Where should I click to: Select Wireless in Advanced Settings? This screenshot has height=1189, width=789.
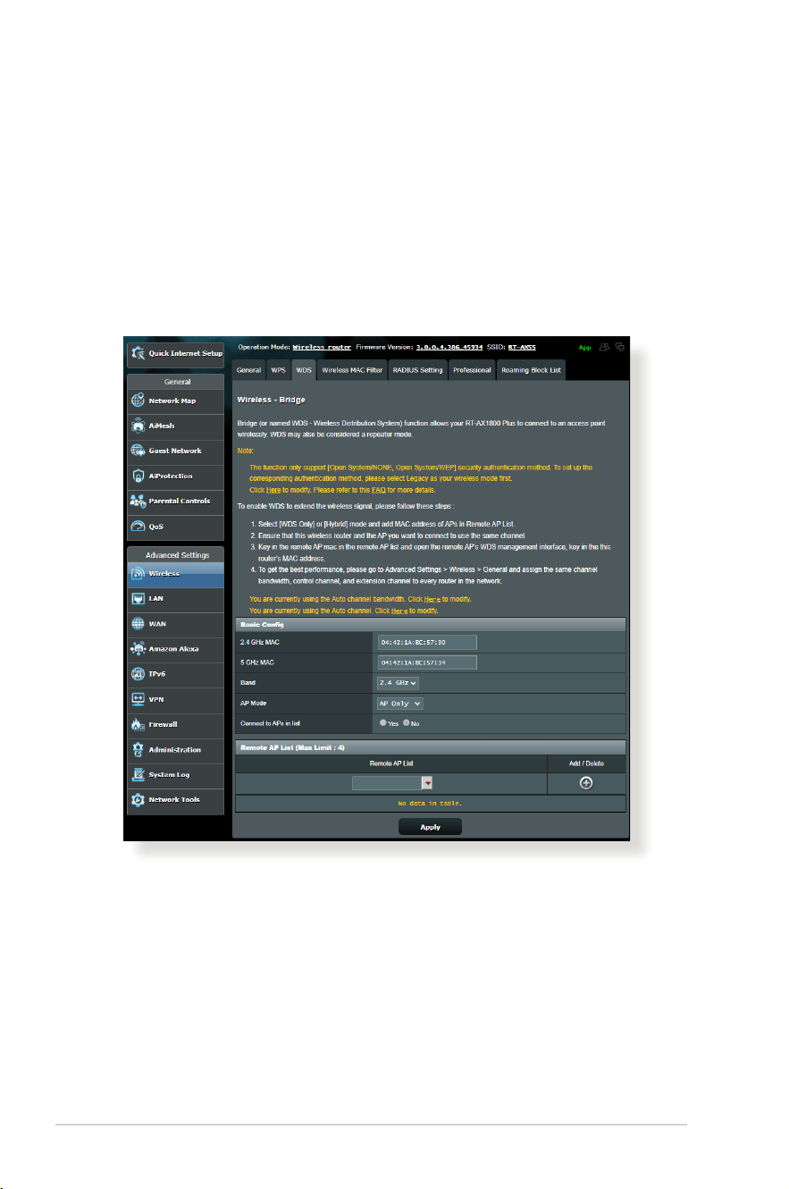pos(175,574)
